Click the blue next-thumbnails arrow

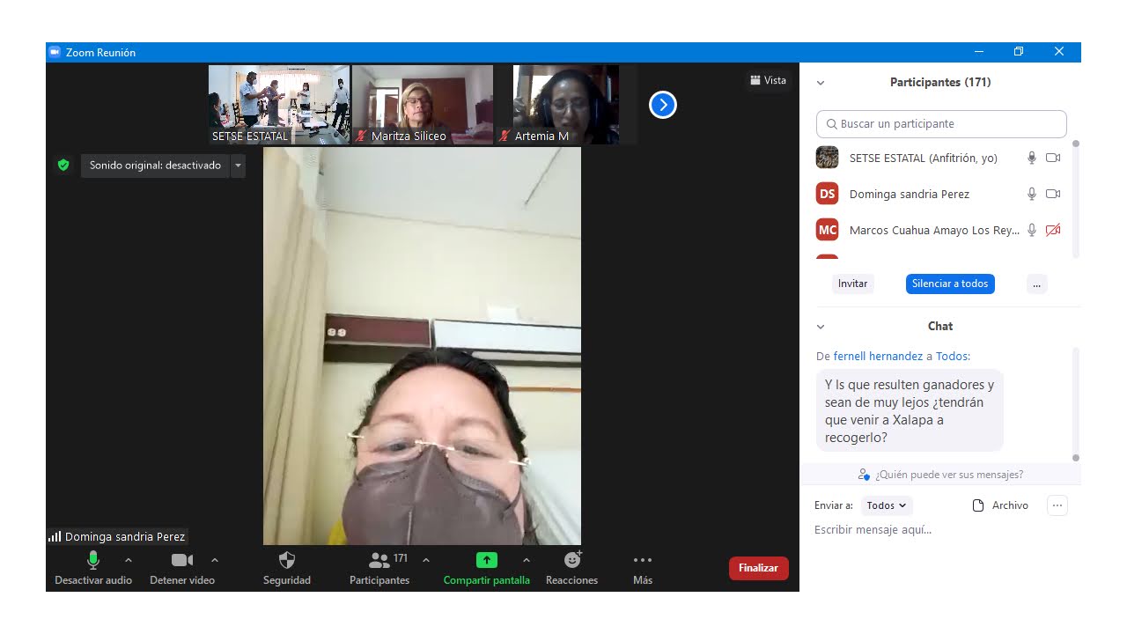tap(663, 105)
